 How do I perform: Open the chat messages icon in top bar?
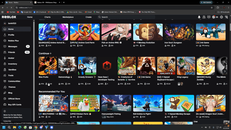pyautogui.click(x=209, y=17)
